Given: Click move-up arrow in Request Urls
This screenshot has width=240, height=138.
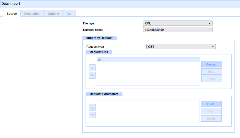Looking at the screenshot, I should click(x=92, y=68).
